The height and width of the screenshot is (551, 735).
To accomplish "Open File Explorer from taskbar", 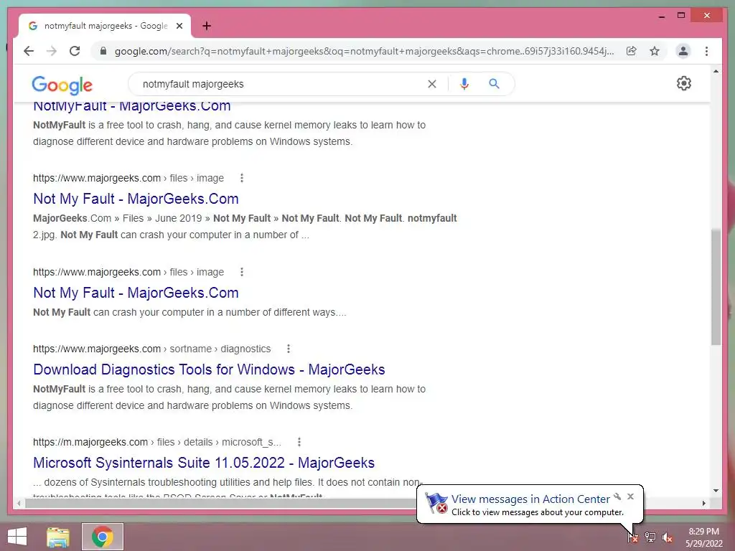I will point(58,537).
